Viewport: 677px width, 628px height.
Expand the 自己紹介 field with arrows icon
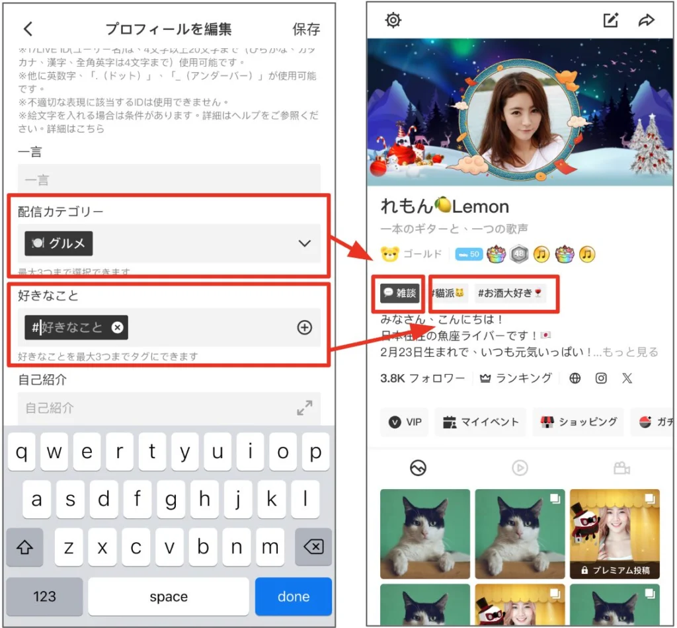click(x=304, y=407)
